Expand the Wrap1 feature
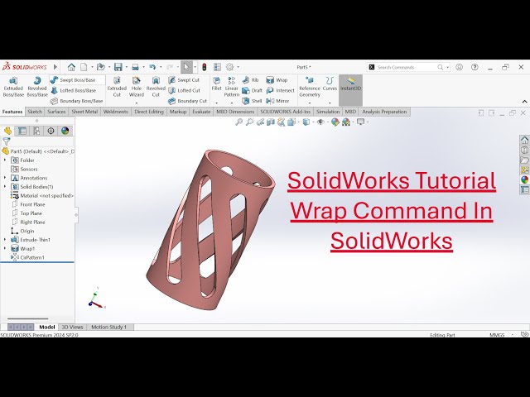 click(x=5, y=248)
